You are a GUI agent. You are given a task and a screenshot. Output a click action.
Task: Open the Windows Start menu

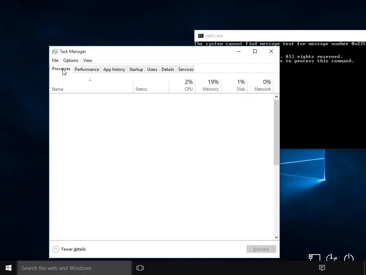pos(9,268)
